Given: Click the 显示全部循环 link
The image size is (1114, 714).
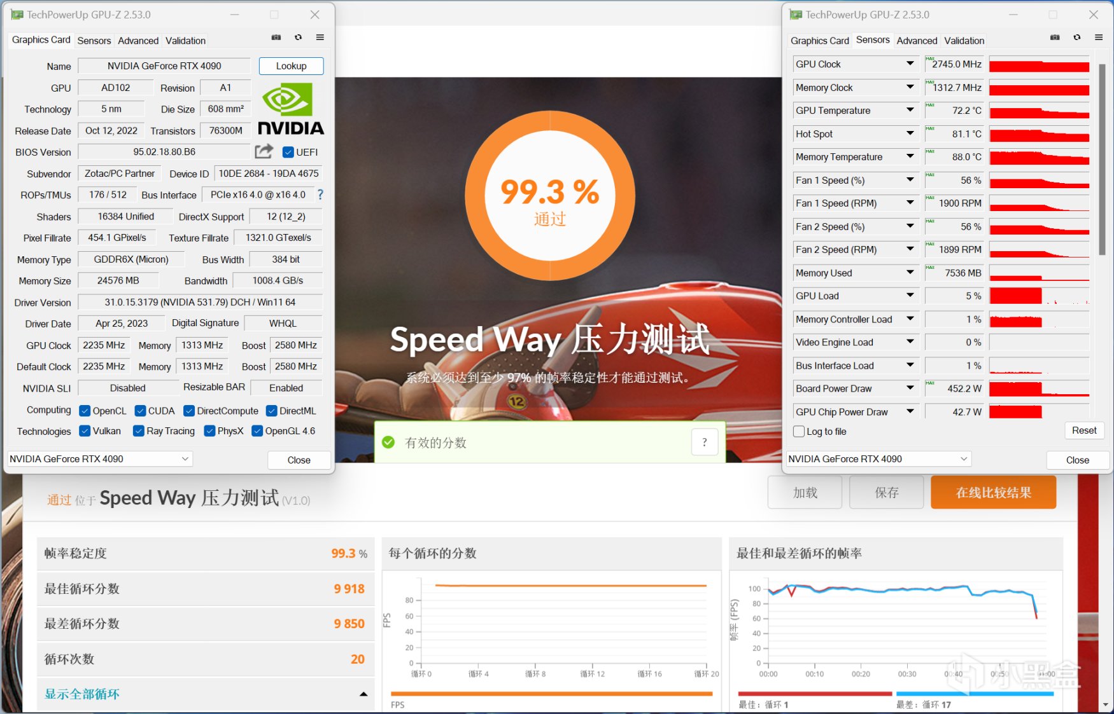Looking at the screenshot, I should pos(82,694).
